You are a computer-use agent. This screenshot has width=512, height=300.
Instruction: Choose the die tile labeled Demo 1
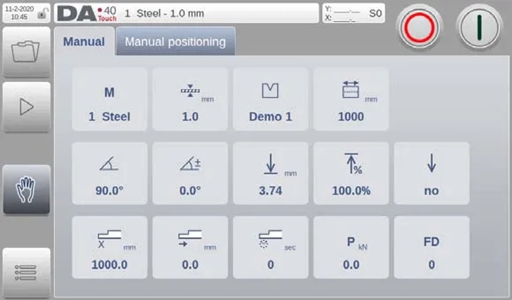(x=270, y=99)
